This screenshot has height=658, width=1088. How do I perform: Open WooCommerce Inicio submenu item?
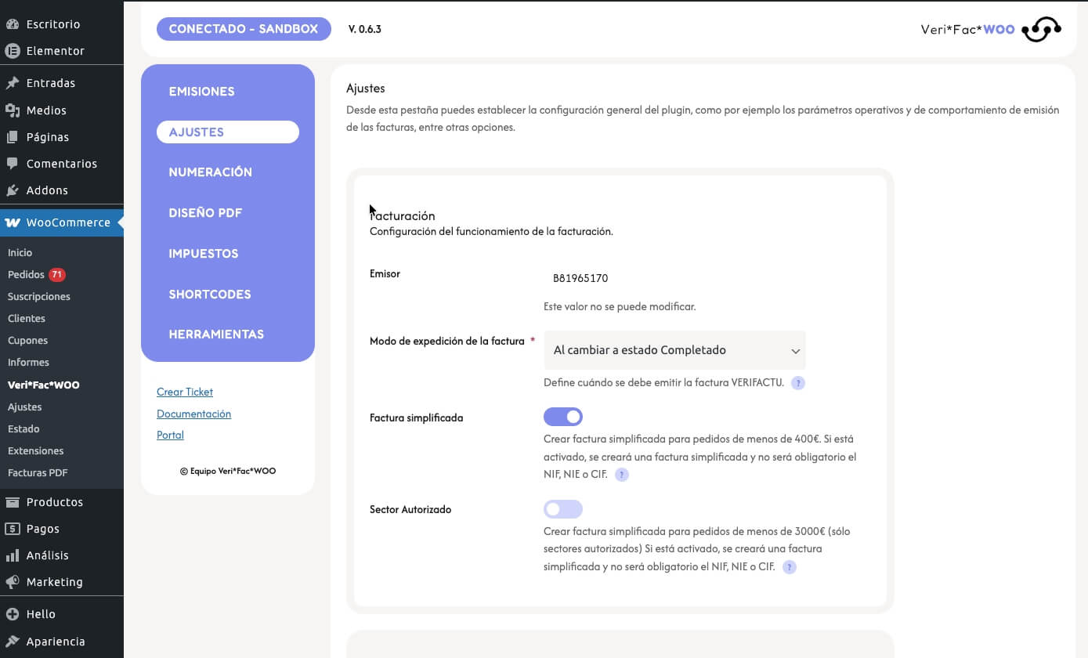(20, 253)
